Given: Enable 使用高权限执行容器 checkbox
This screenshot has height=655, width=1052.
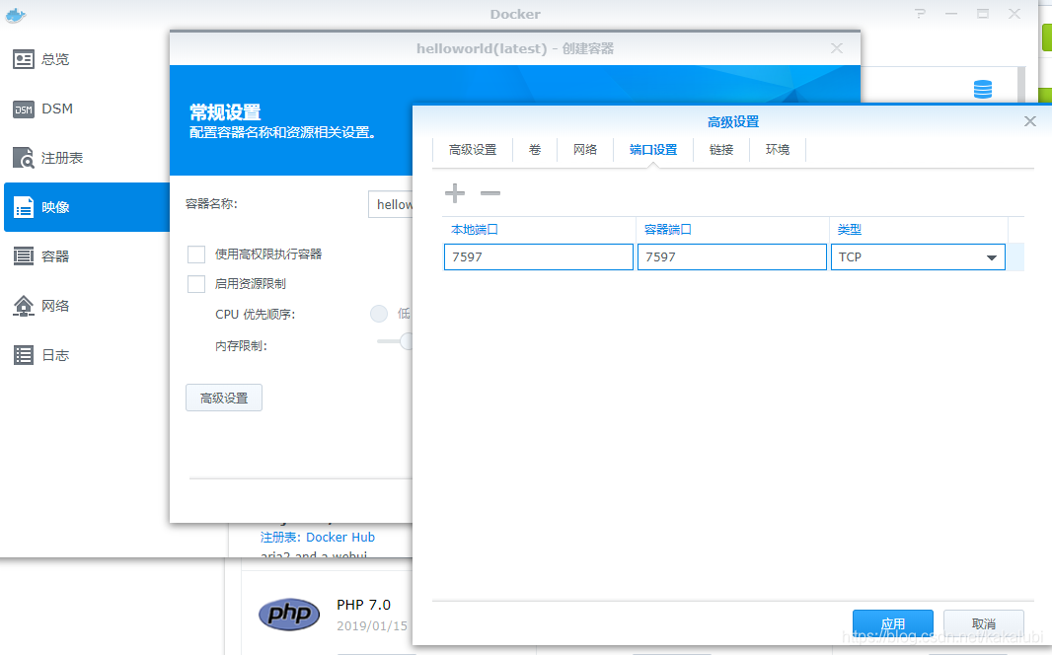Looking at the screenshot, I should (x=196, y=255).
